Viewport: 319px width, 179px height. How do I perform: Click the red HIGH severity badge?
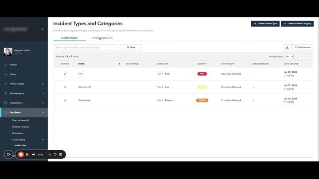click(202, 74)
